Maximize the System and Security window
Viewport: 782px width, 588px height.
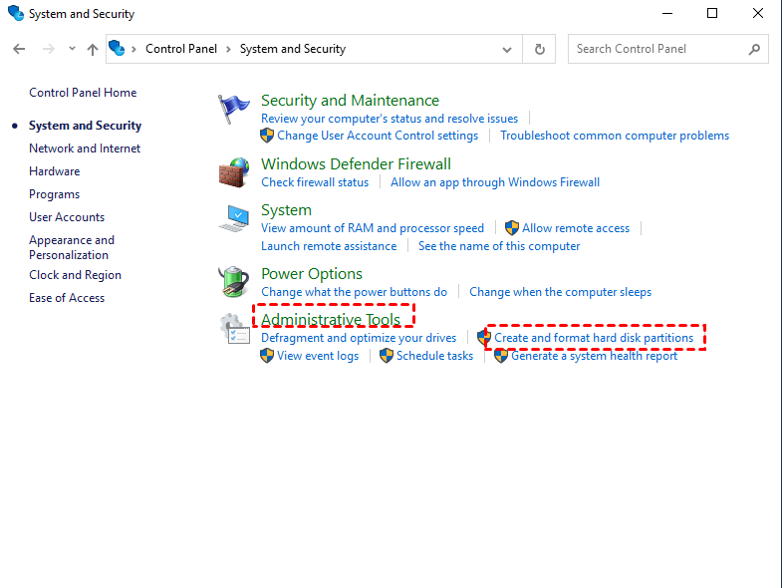pos(712,14)
